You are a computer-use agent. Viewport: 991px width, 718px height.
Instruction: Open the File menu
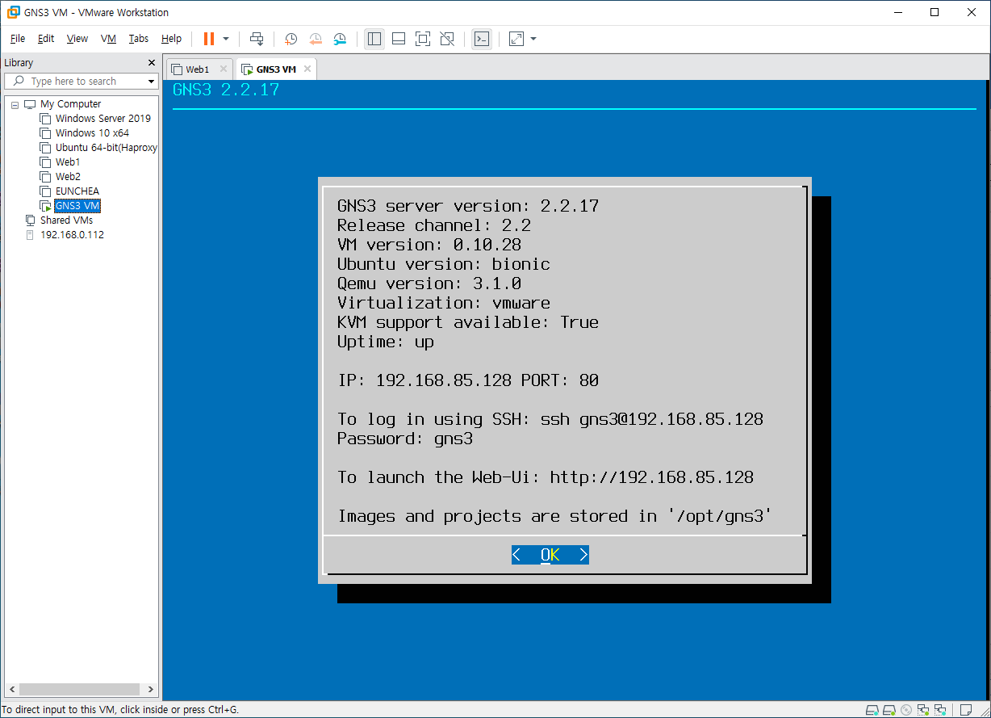pyautogui.click(x=18, y=39)
